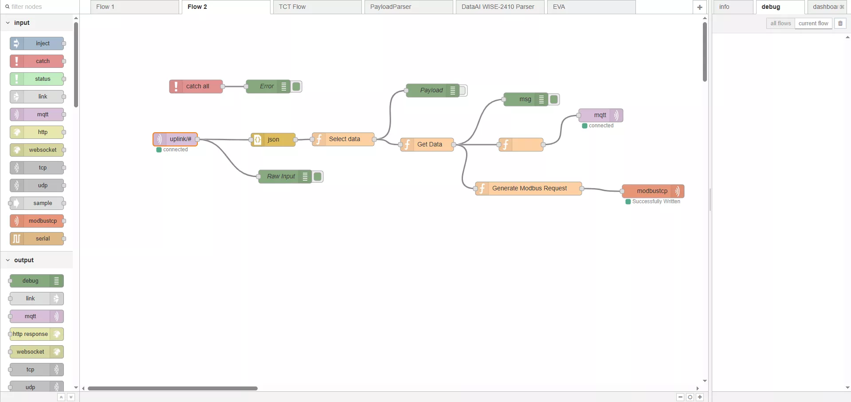The height and width of the screenshot is (402, 851).
Task: Zoom out the workspace
Action: pos(680,397)
